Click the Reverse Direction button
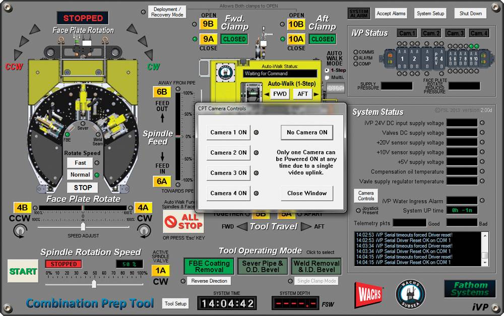The height and width of the screenshot is (316, 504). [x=209, y=281]
